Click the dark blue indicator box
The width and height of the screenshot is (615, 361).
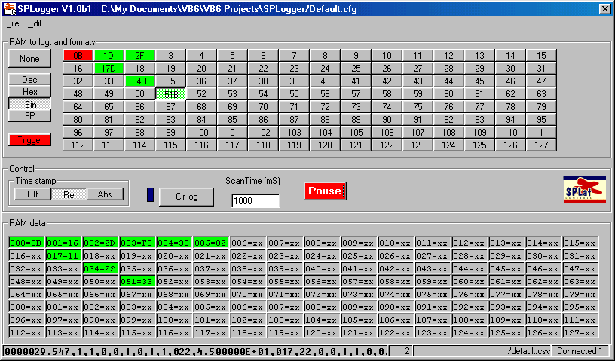[149, 193]
